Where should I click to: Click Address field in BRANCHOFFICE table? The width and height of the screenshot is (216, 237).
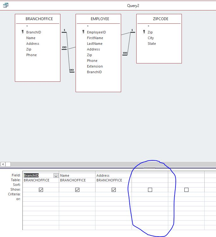tap(33, 44)
